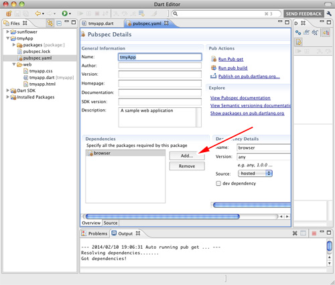The height and width of the screenshot is (285, 335).
Task: Click the Name field containing tmyApp
Action: [160, 57]
